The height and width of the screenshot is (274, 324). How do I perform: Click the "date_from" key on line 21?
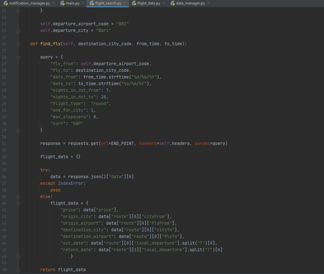tap(64, 77)
